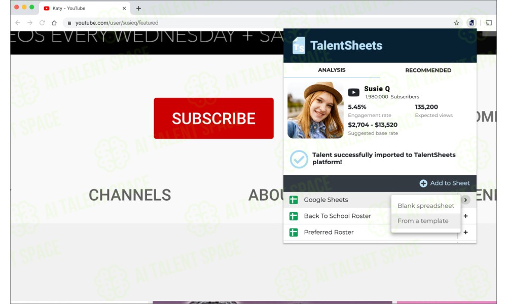Open the browser home page icon
Screen dimensions: 507x304
click(x=54, y=23)
